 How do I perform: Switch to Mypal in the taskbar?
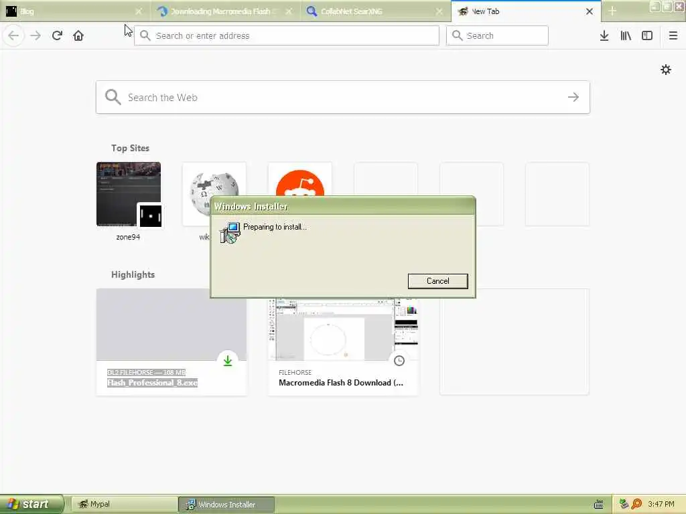[x=124, y=504]
